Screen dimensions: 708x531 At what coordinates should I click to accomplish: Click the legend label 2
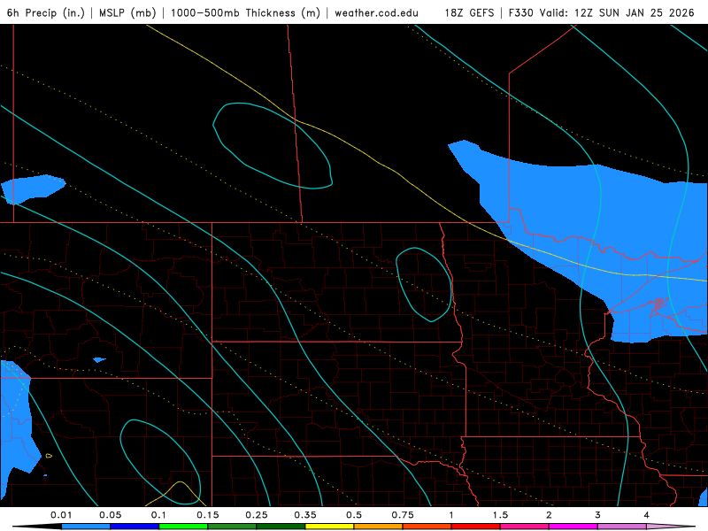[549, 515]
